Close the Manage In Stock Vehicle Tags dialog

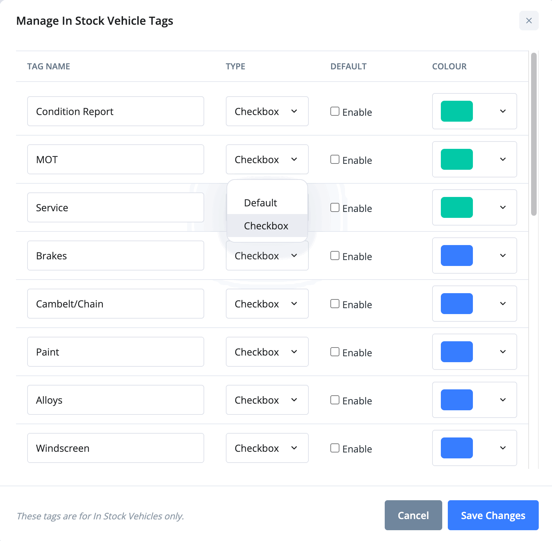point(529,21)
